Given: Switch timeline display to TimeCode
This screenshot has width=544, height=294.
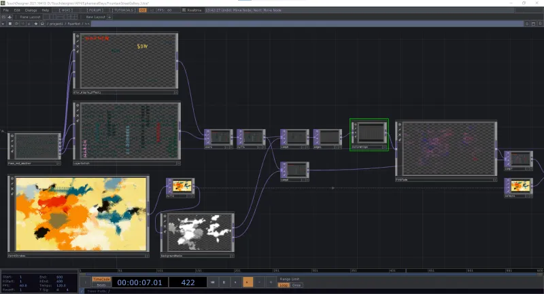Looking at the screenshot, I should 101,279.
